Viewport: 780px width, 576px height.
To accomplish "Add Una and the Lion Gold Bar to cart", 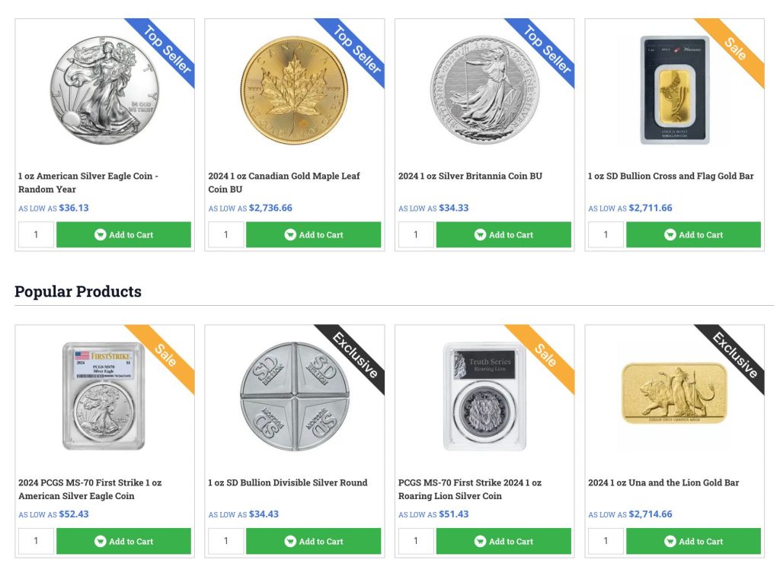I will [x=693, y=542].
